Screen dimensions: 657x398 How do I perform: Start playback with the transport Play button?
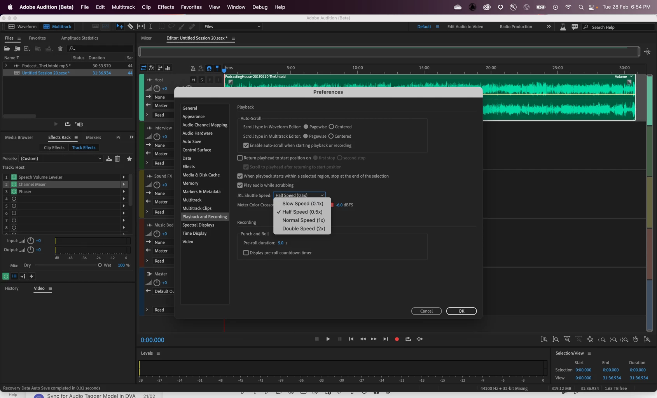[x=328, y=339]
